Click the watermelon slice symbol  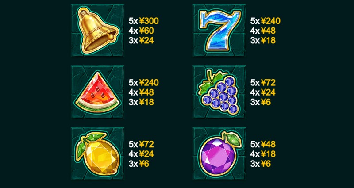coord(97,92)
